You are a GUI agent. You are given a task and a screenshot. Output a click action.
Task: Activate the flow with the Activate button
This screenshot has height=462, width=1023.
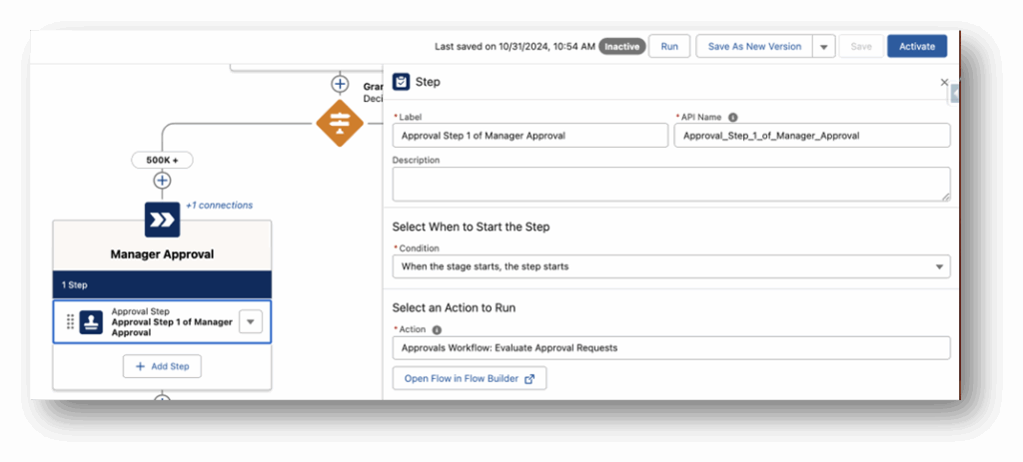tap(916, 47)
